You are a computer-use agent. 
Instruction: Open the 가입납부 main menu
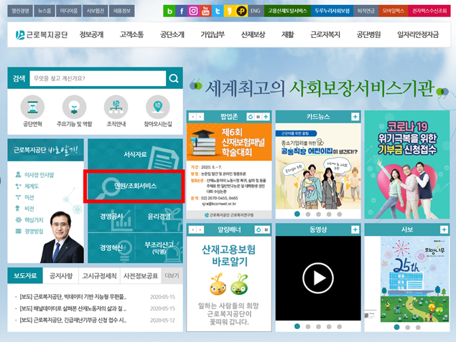point(213,34)
